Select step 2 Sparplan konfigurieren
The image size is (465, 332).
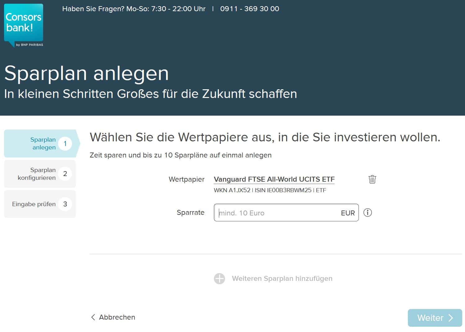(x=40, y=174)
